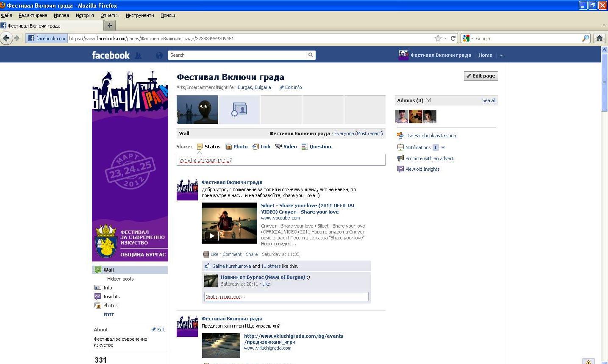Open Notifications in the admin panel

(418, 147)
